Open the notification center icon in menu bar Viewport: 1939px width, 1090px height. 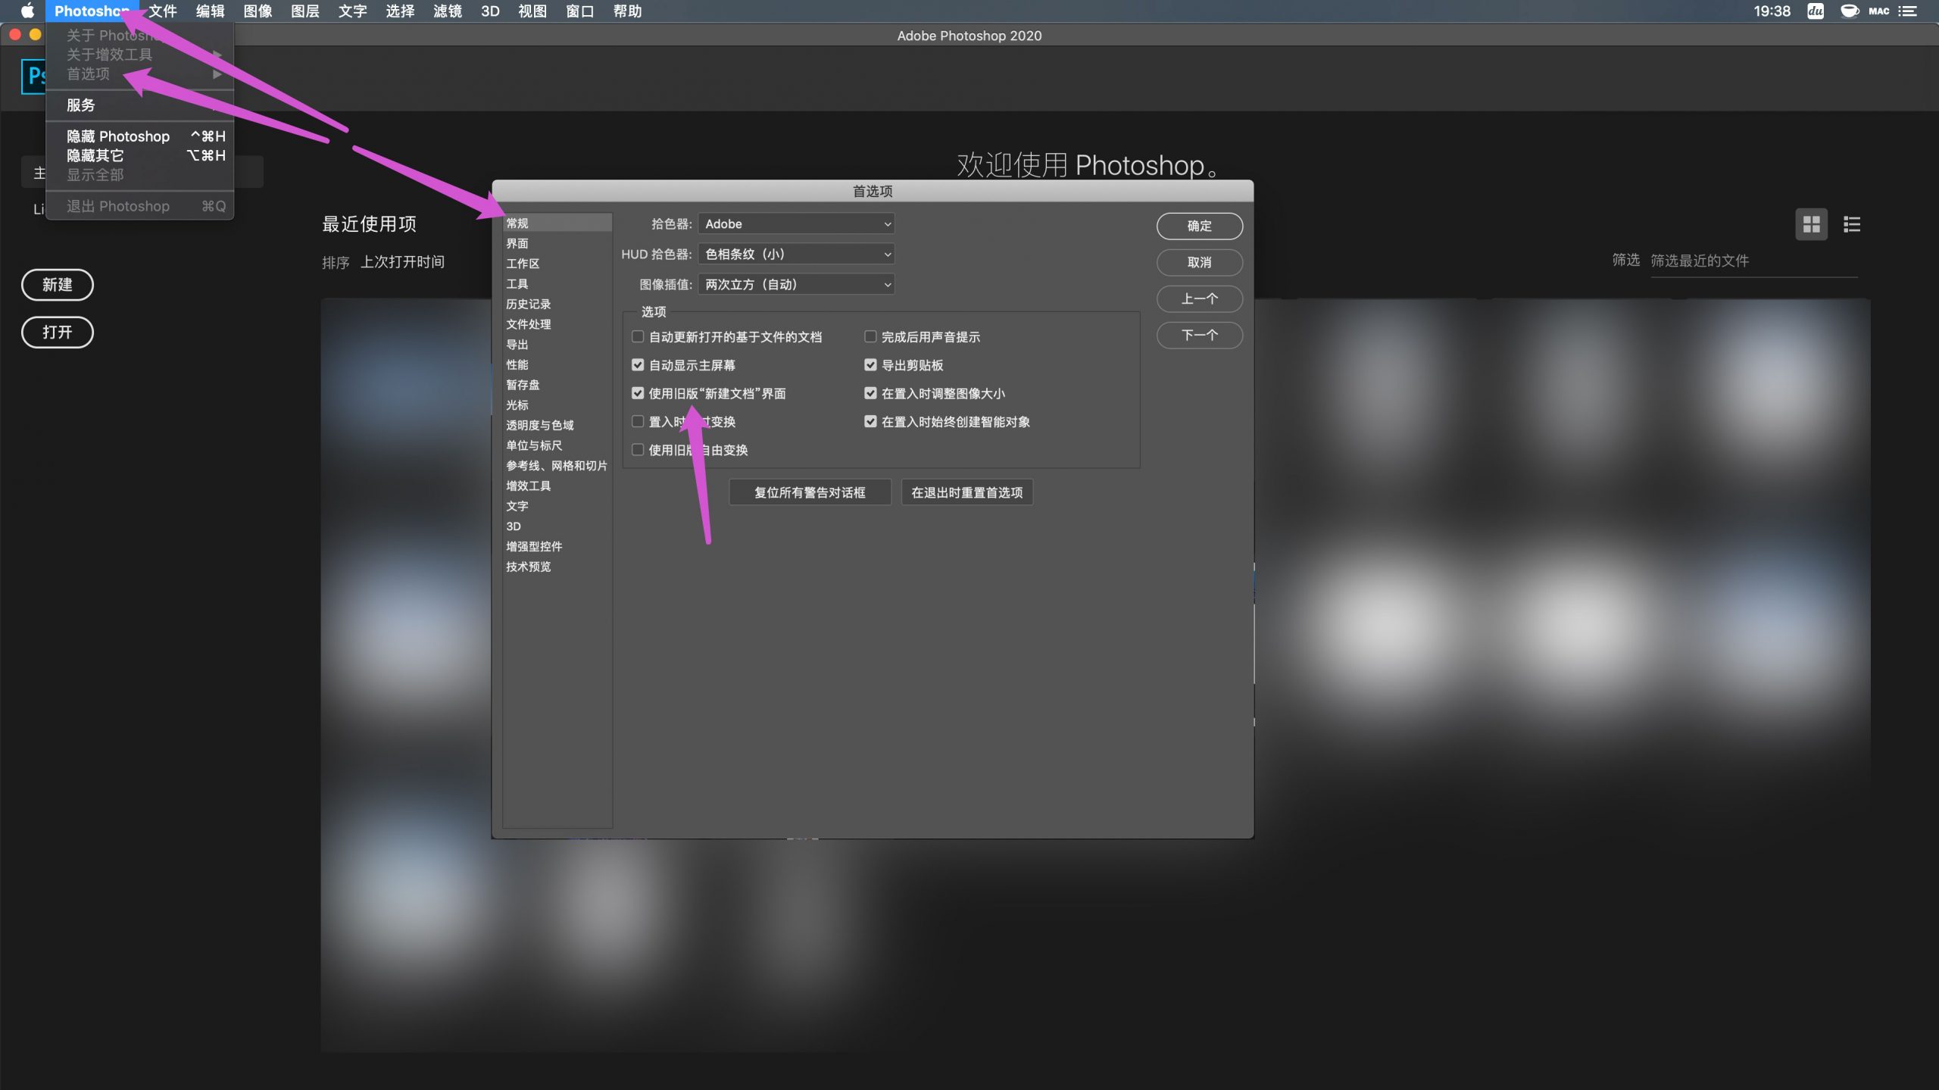click(1907, 11)
